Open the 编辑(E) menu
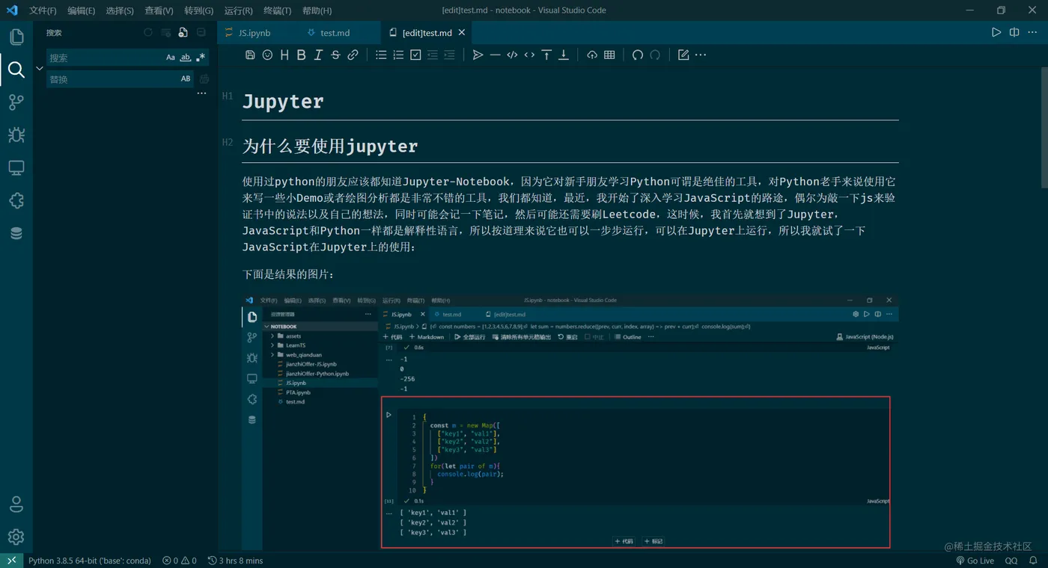 (x=81, y=10)
